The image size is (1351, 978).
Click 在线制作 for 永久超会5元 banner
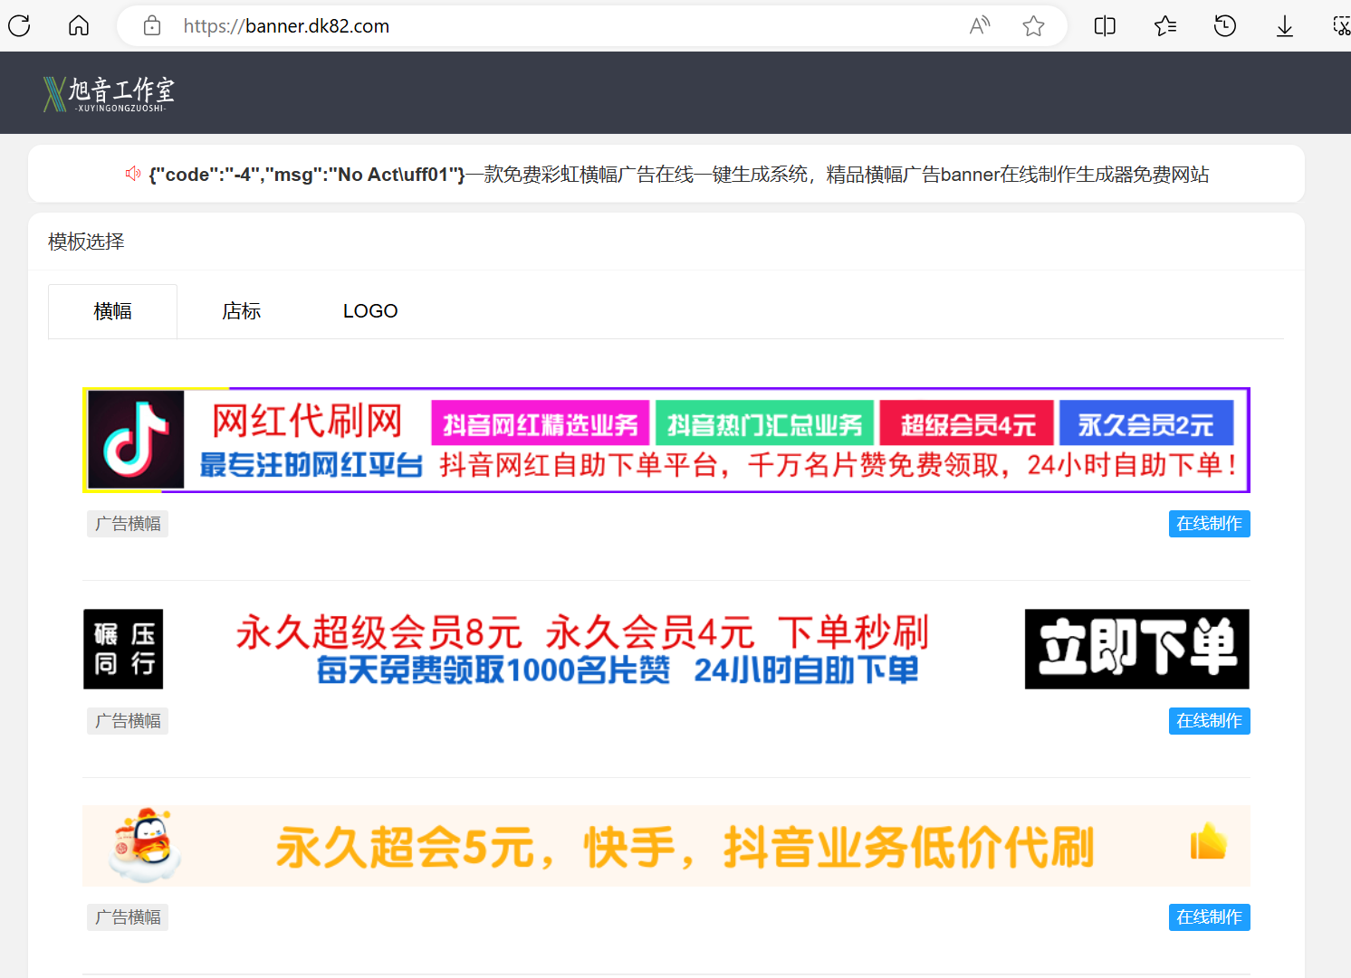click(x=1209, y=917)
